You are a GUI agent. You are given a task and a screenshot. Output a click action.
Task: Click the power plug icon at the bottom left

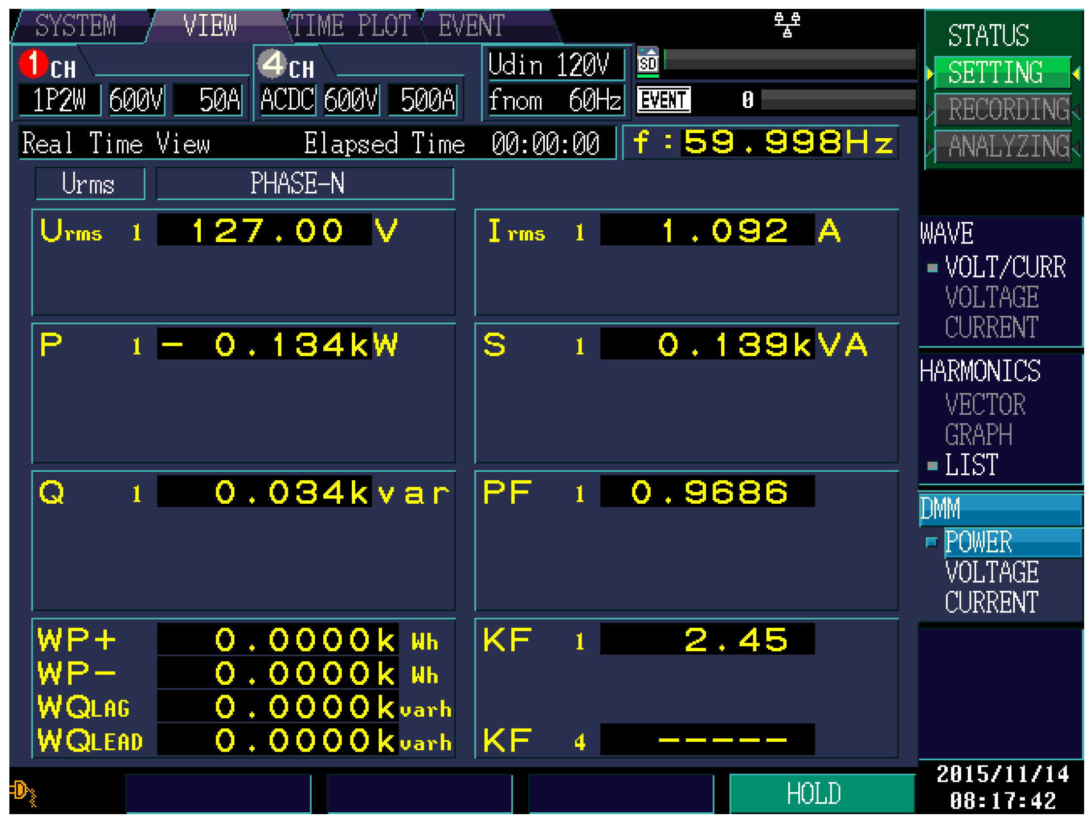24,793
